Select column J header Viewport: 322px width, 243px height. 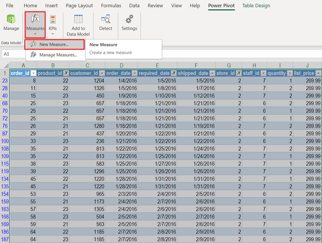pyautogui.click(x=307, y=65)
